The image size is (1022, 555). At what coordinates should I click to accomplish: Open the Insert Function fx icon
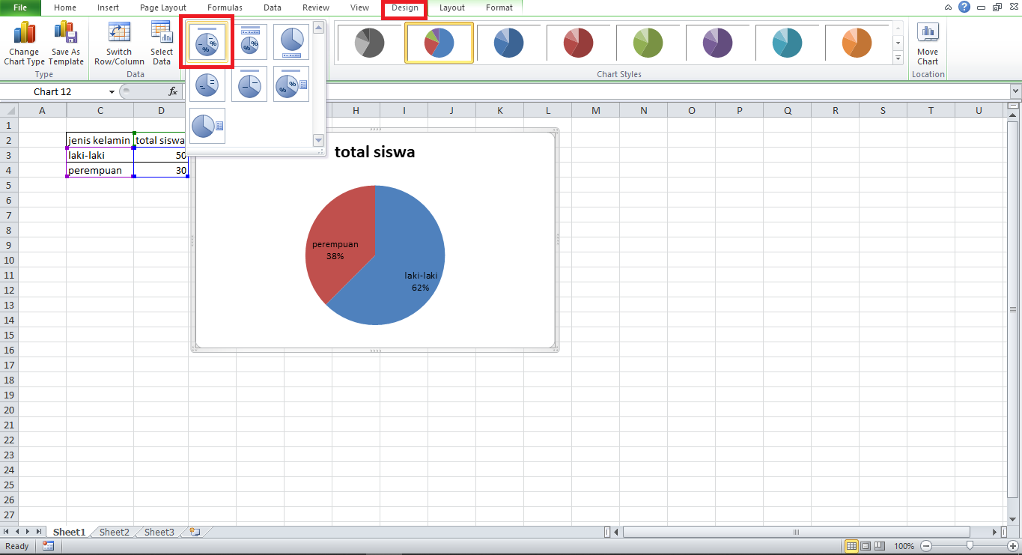[x=173, y=91]
